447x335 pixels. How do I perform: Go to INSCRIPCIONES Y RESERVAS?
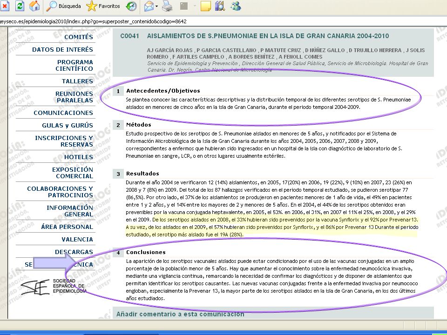point(64,141)
